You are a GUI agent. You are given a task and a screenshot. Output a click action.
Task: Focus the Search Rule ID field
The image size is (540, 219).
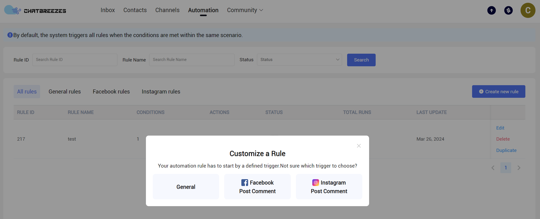click(75, 60)
